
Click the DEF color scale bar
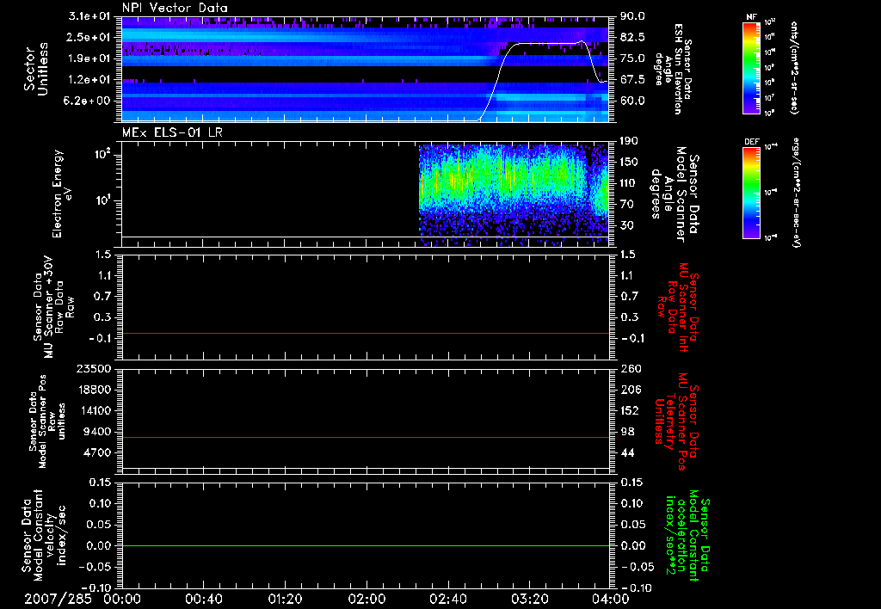pyautogui.click(x=751, y=193)
